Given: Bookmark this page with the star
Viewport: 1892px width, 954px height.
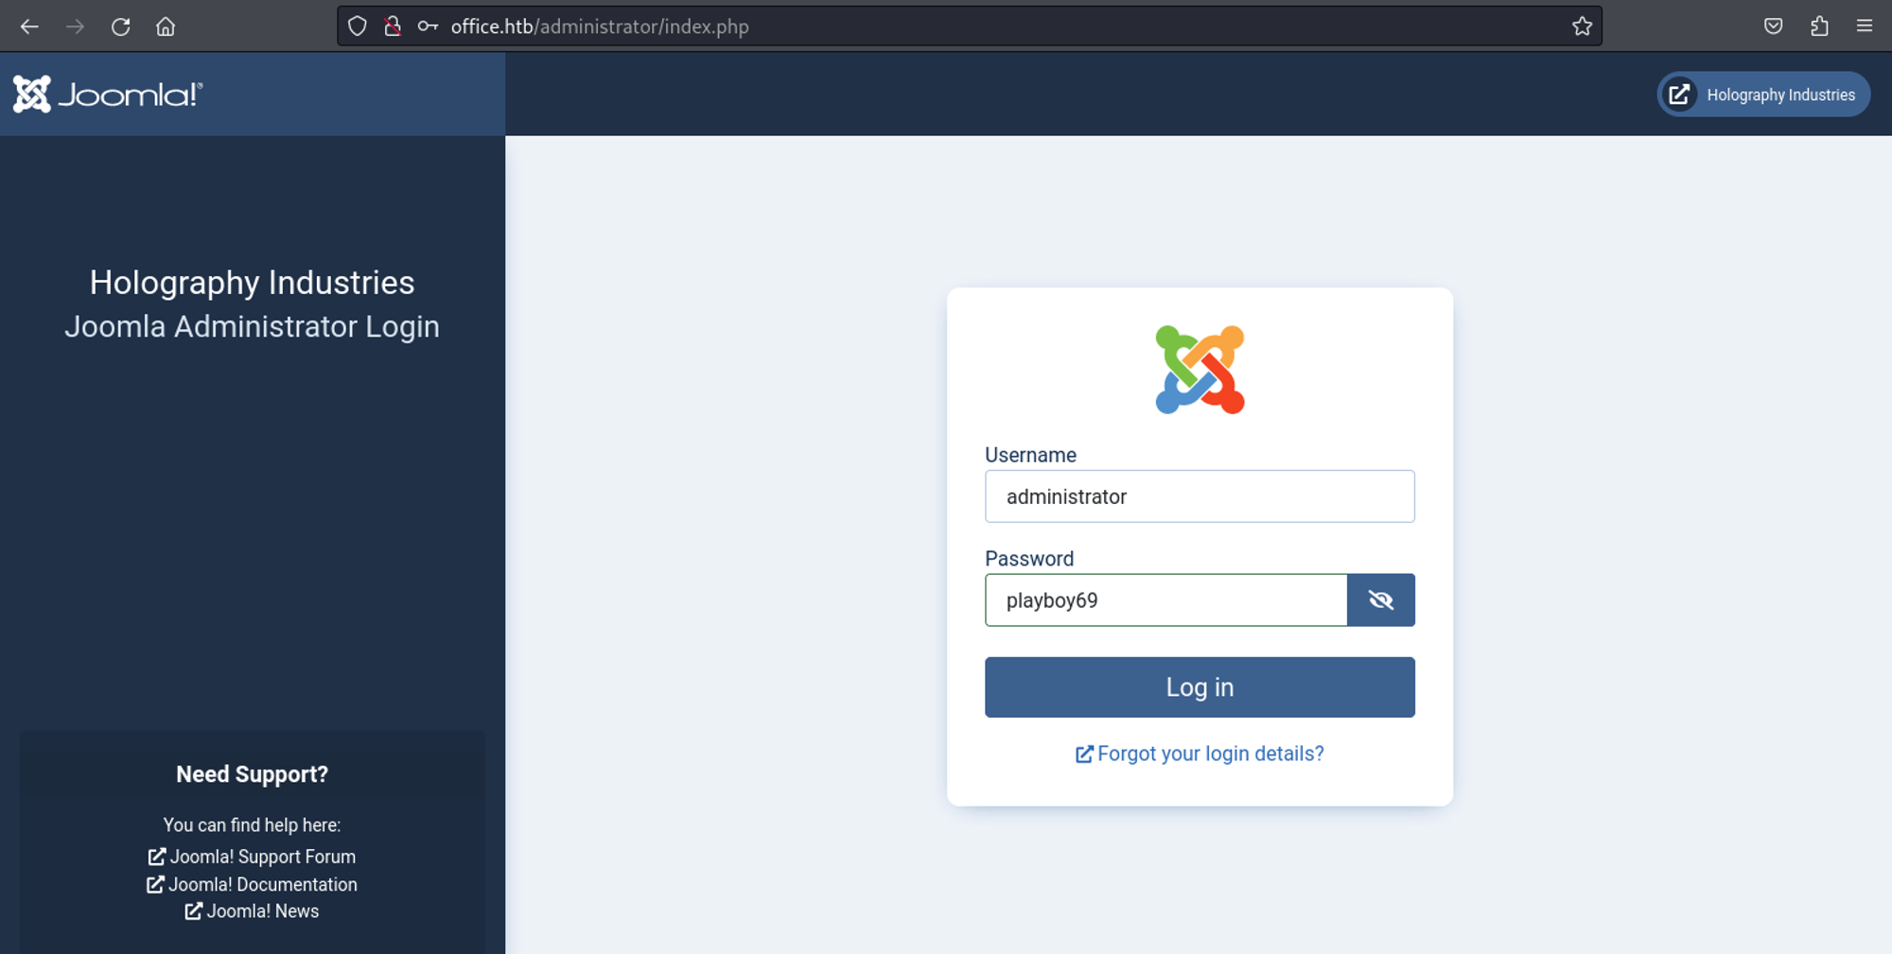Looking at the screenshot, I should click(1582, 26).
